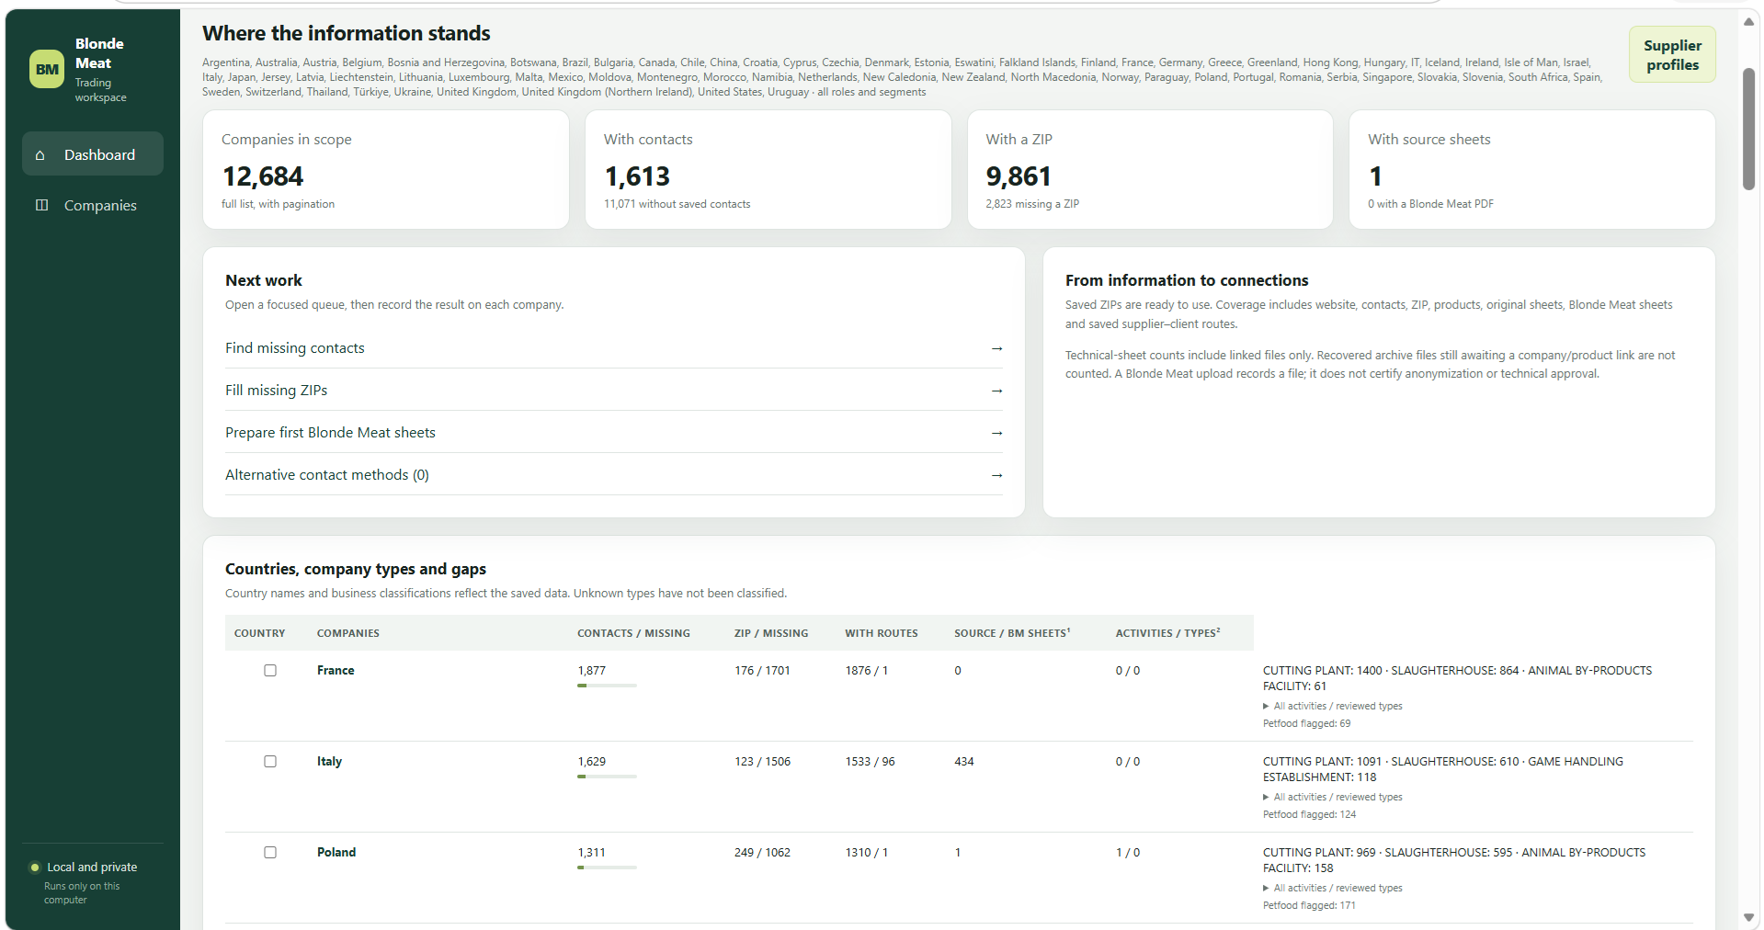Tick the France row checkbox
The width and height of the screenshot is (1764, 930).
tap(270, 671)
